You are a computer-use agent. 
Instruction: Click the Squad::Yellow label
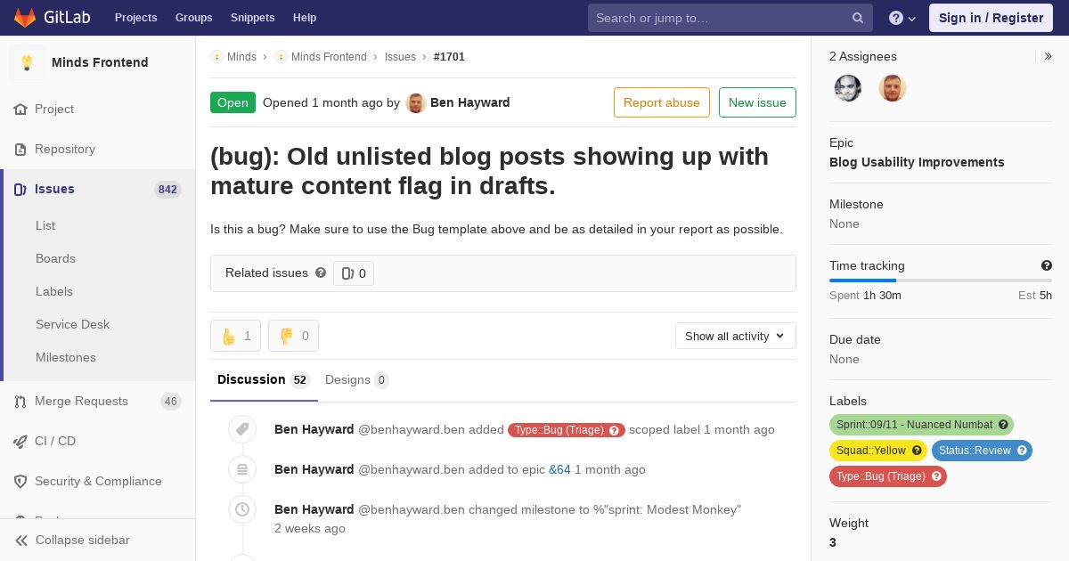click(870, 451)
